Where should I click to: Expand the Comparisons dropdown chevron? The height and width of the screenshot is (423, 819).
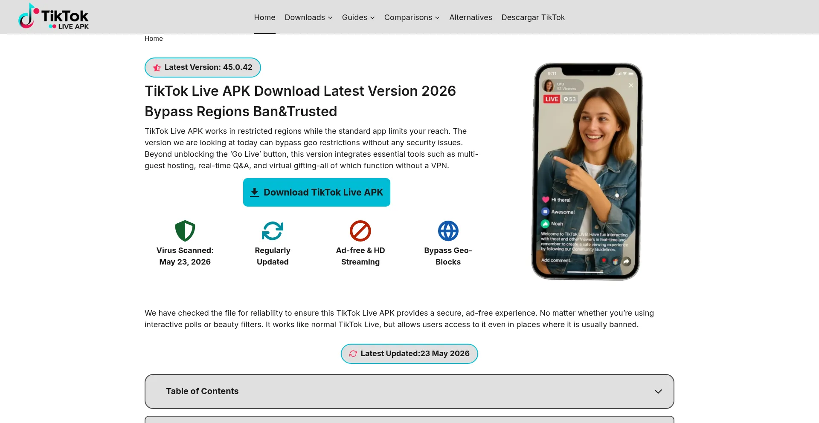[437, 18]
